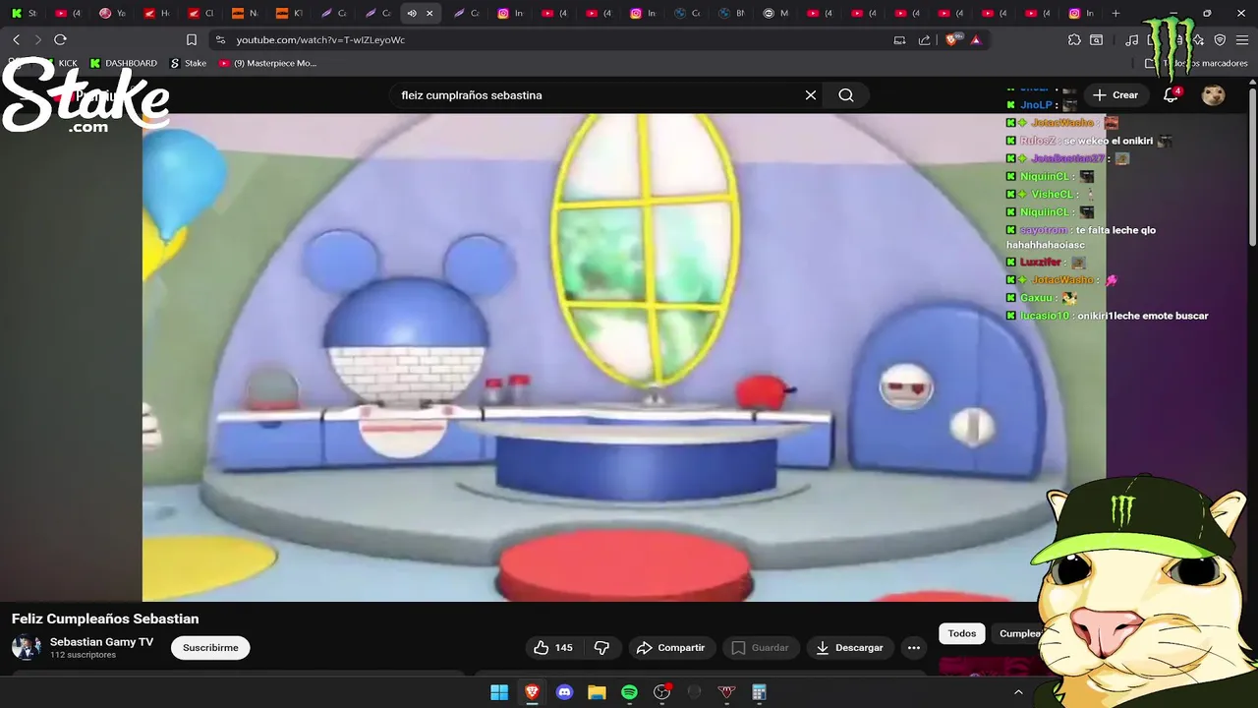Open the extensions puzzle icon

1074,39
